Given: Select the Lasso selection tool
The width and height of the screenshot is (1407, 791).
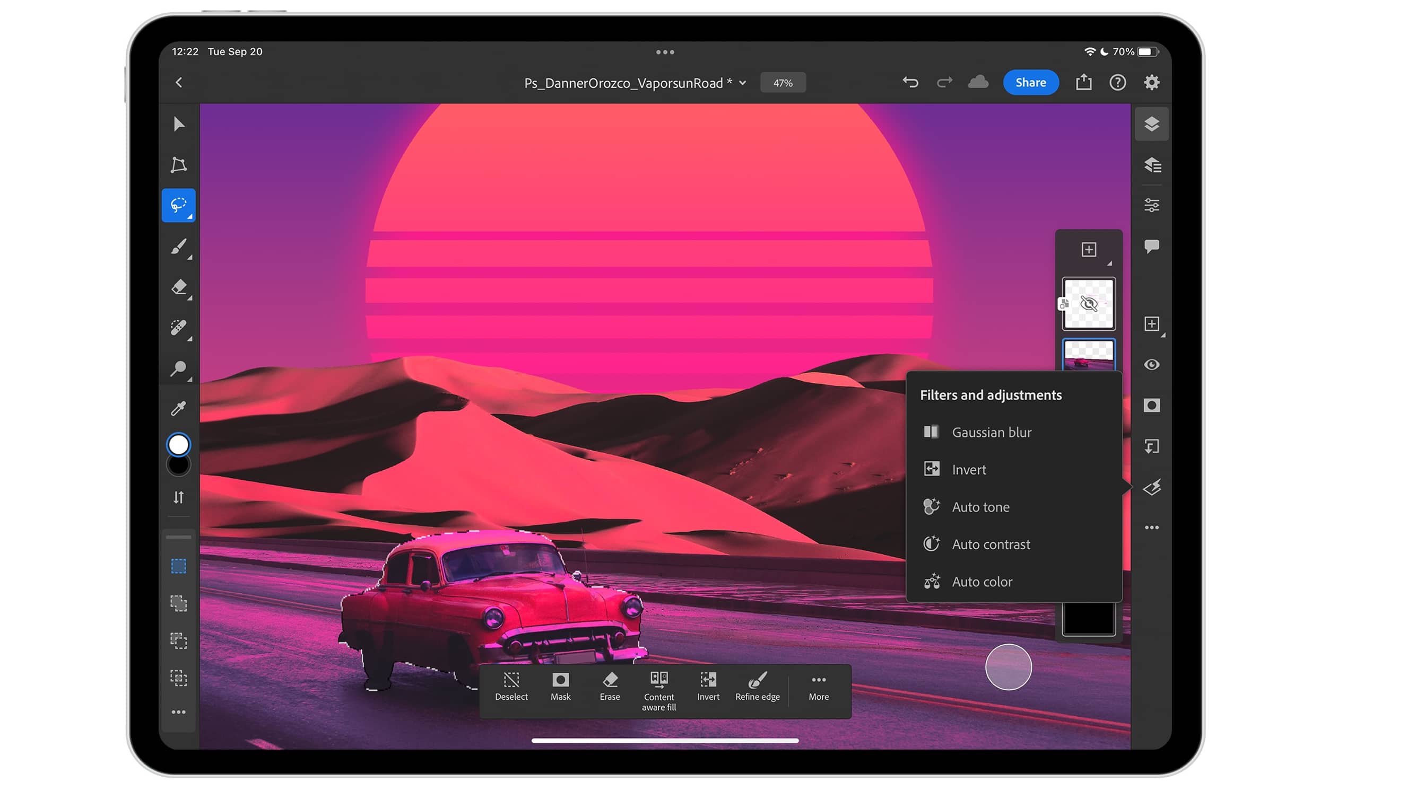Looking at the screenshot, I should click(179, 205).
